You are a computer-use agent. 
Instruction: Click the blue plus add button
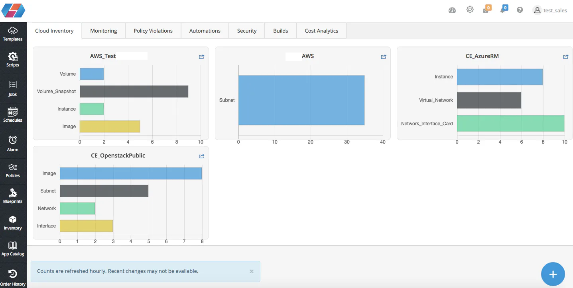553,274
